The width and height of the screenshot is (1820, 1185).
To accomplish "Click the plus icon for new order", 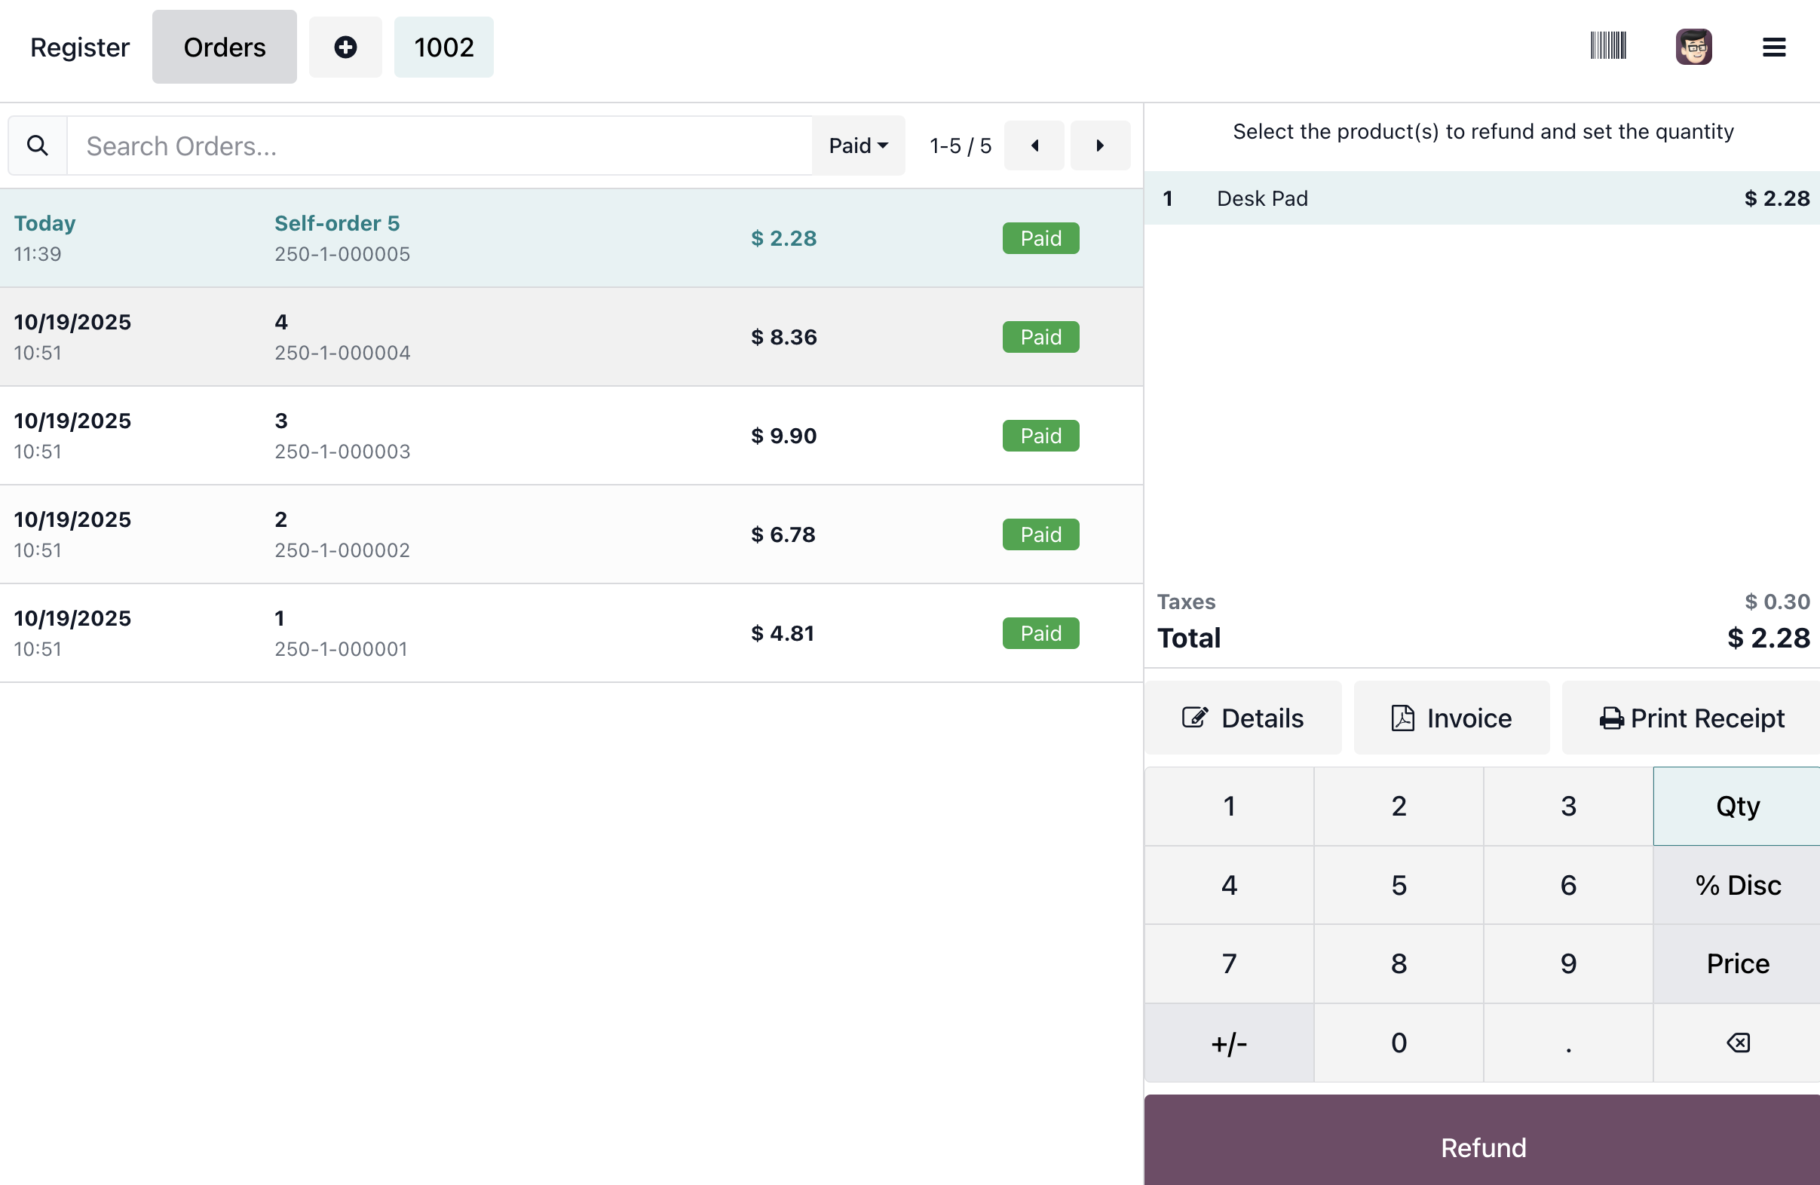I will point(345,47).
